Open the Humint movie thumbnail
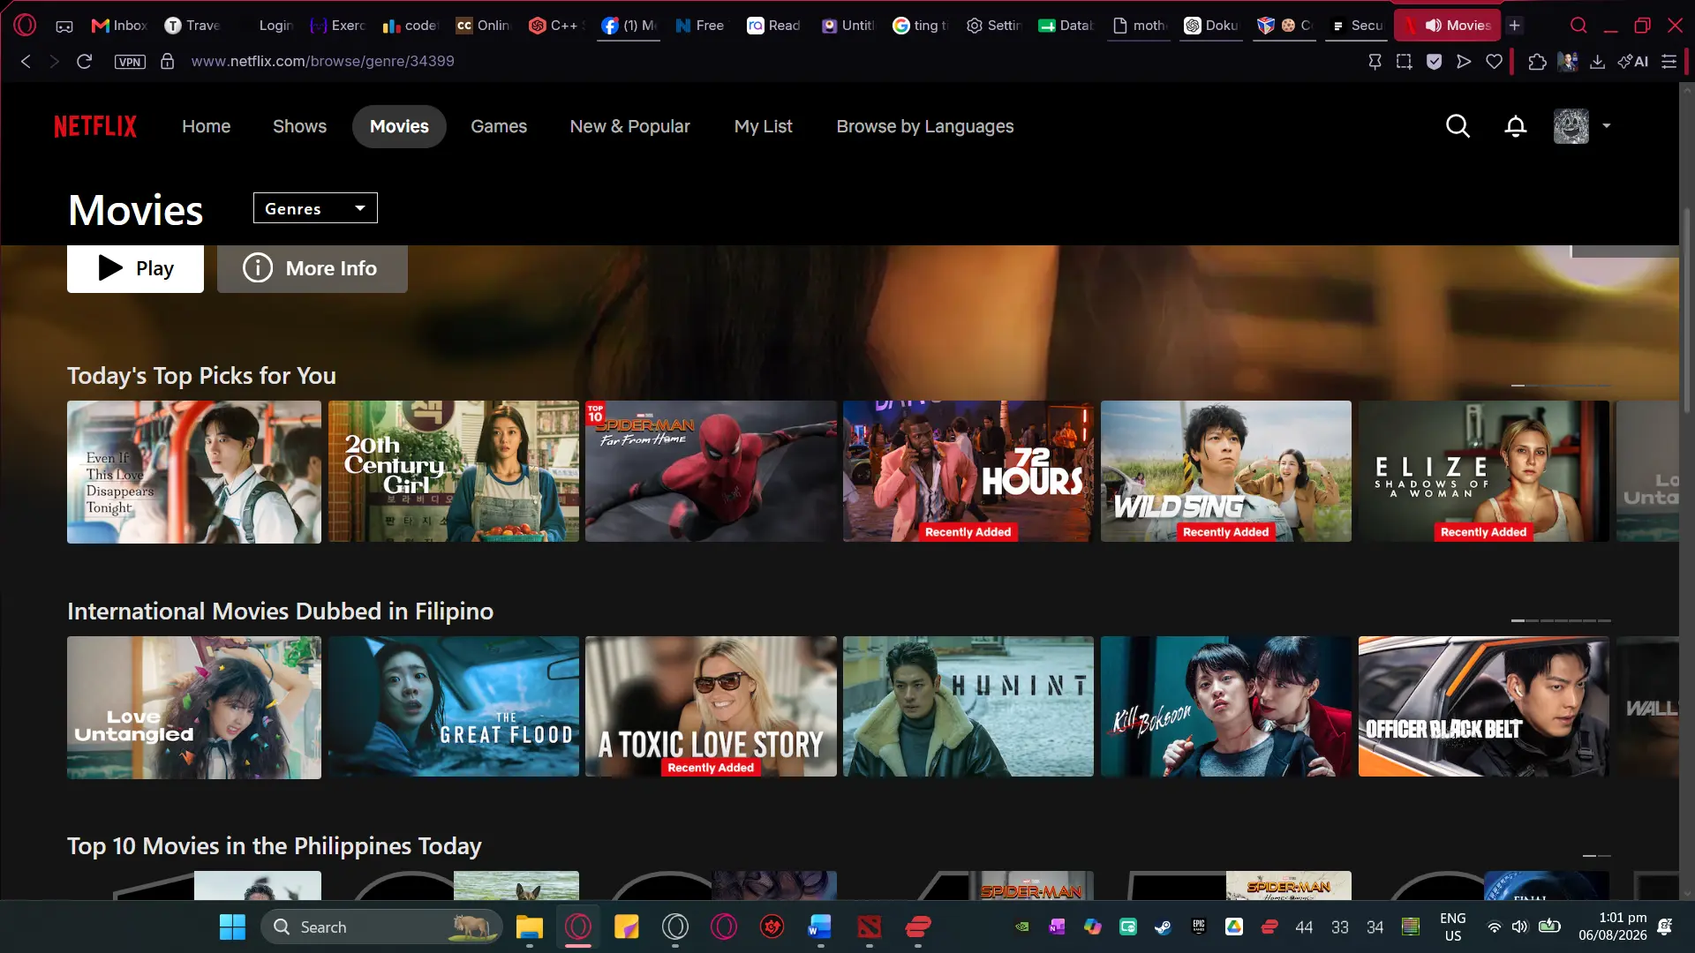Viewport: 1695px width, 953px height. coord(968,707)
